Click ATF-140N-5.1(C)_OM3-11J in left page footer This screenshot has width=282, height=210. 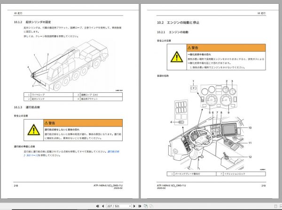coord(108,186)
